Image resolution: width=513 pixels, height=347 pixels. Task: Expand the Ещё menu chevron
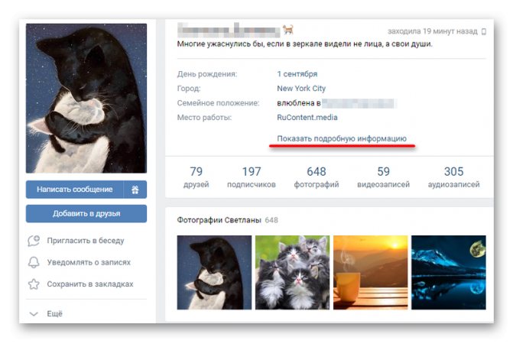tap(34, 314)
